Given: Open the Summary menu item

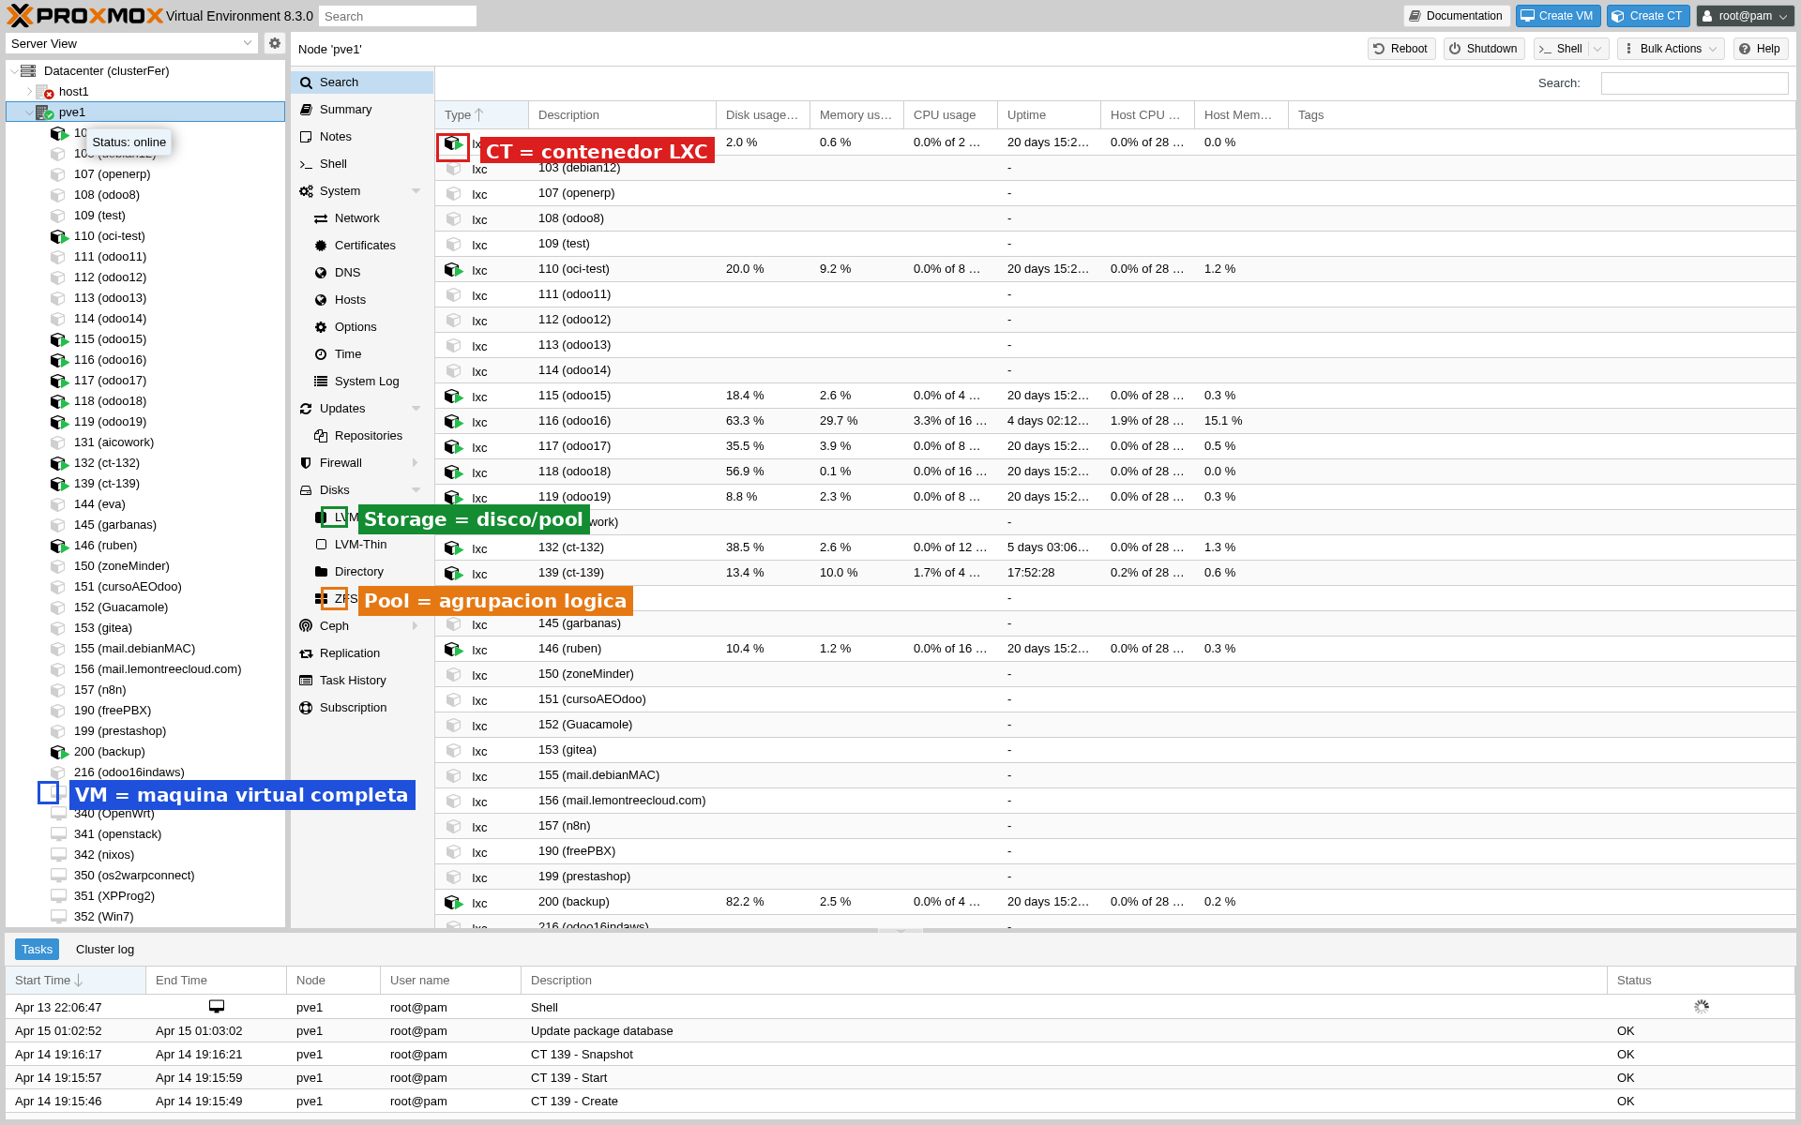Looking at the screenshot, I should (x=345, y=110).
